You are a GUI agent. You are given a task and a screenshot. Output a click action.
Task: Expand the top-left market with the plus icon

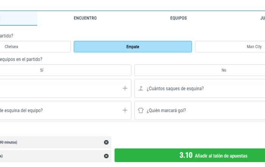pyautogui.click(x=125, y=88)
